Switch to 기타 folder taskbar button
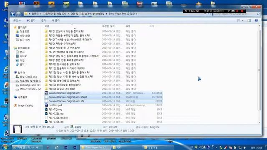267x150 pixels. [126, 147]
